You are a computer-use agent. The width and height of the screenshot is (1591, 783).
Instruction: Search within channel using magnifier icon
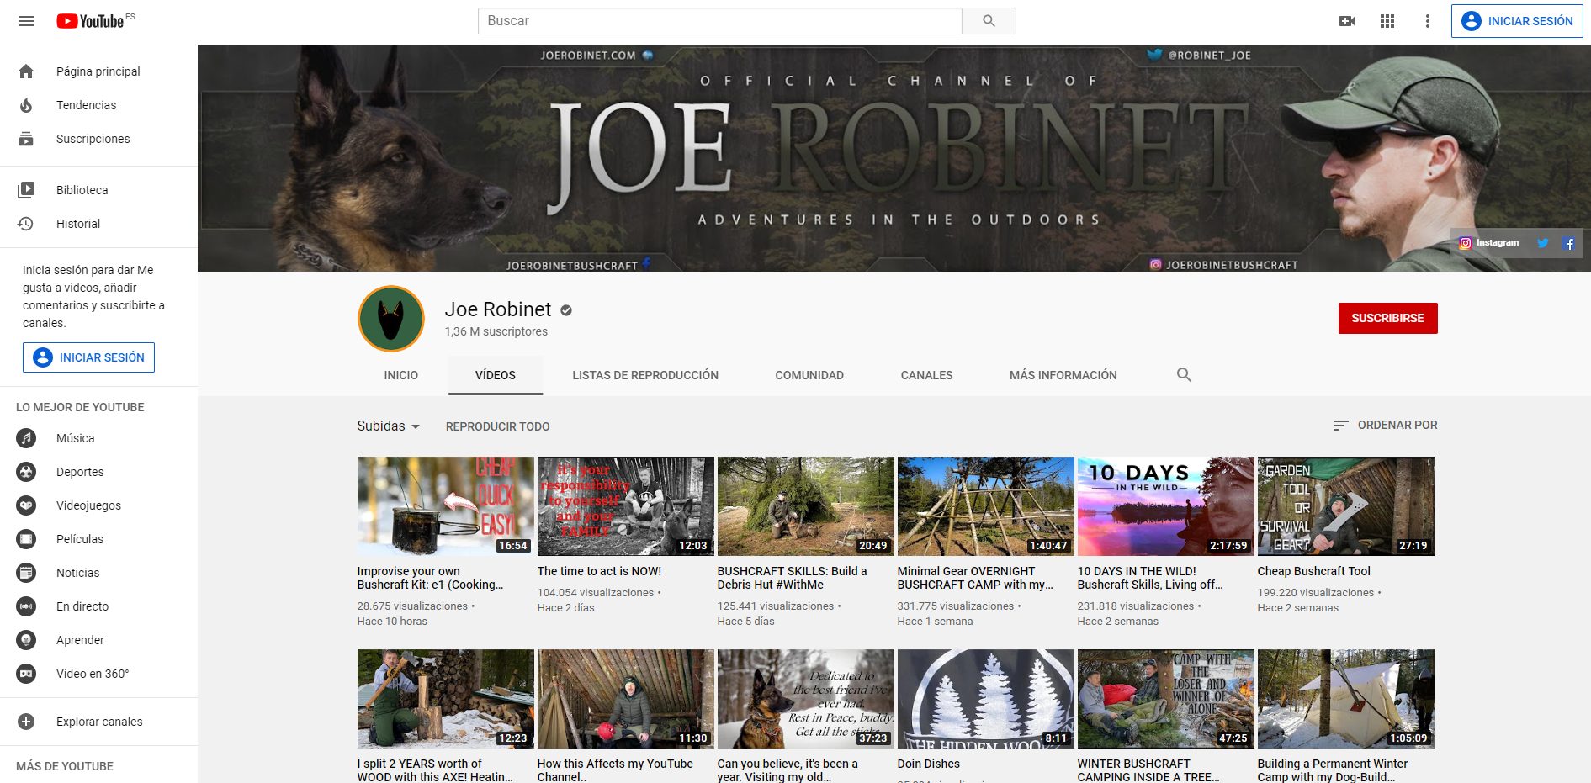(x=1184, y=375)
